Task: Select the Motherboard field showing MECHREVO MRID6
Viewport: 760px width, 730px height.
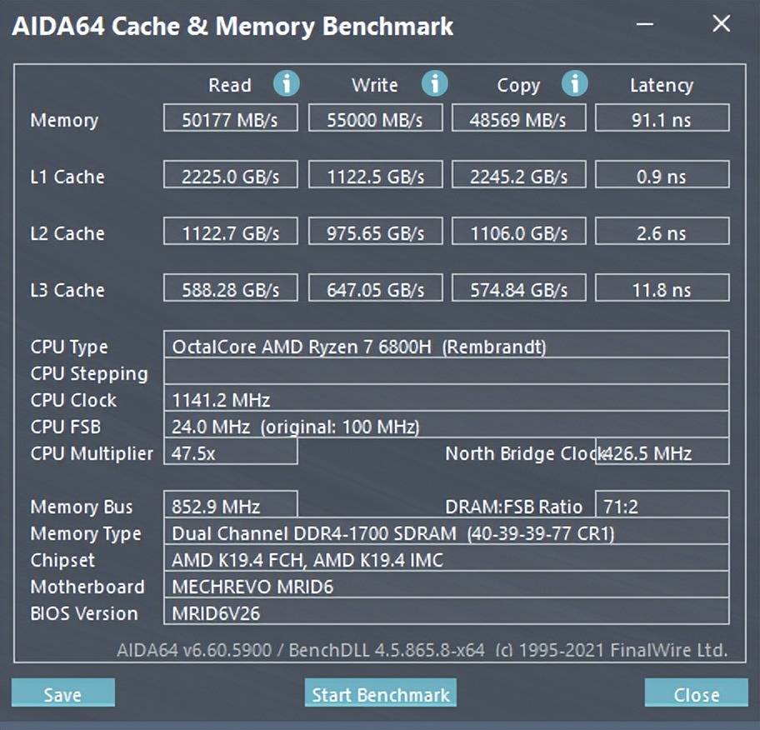Action: pos(446,587)
